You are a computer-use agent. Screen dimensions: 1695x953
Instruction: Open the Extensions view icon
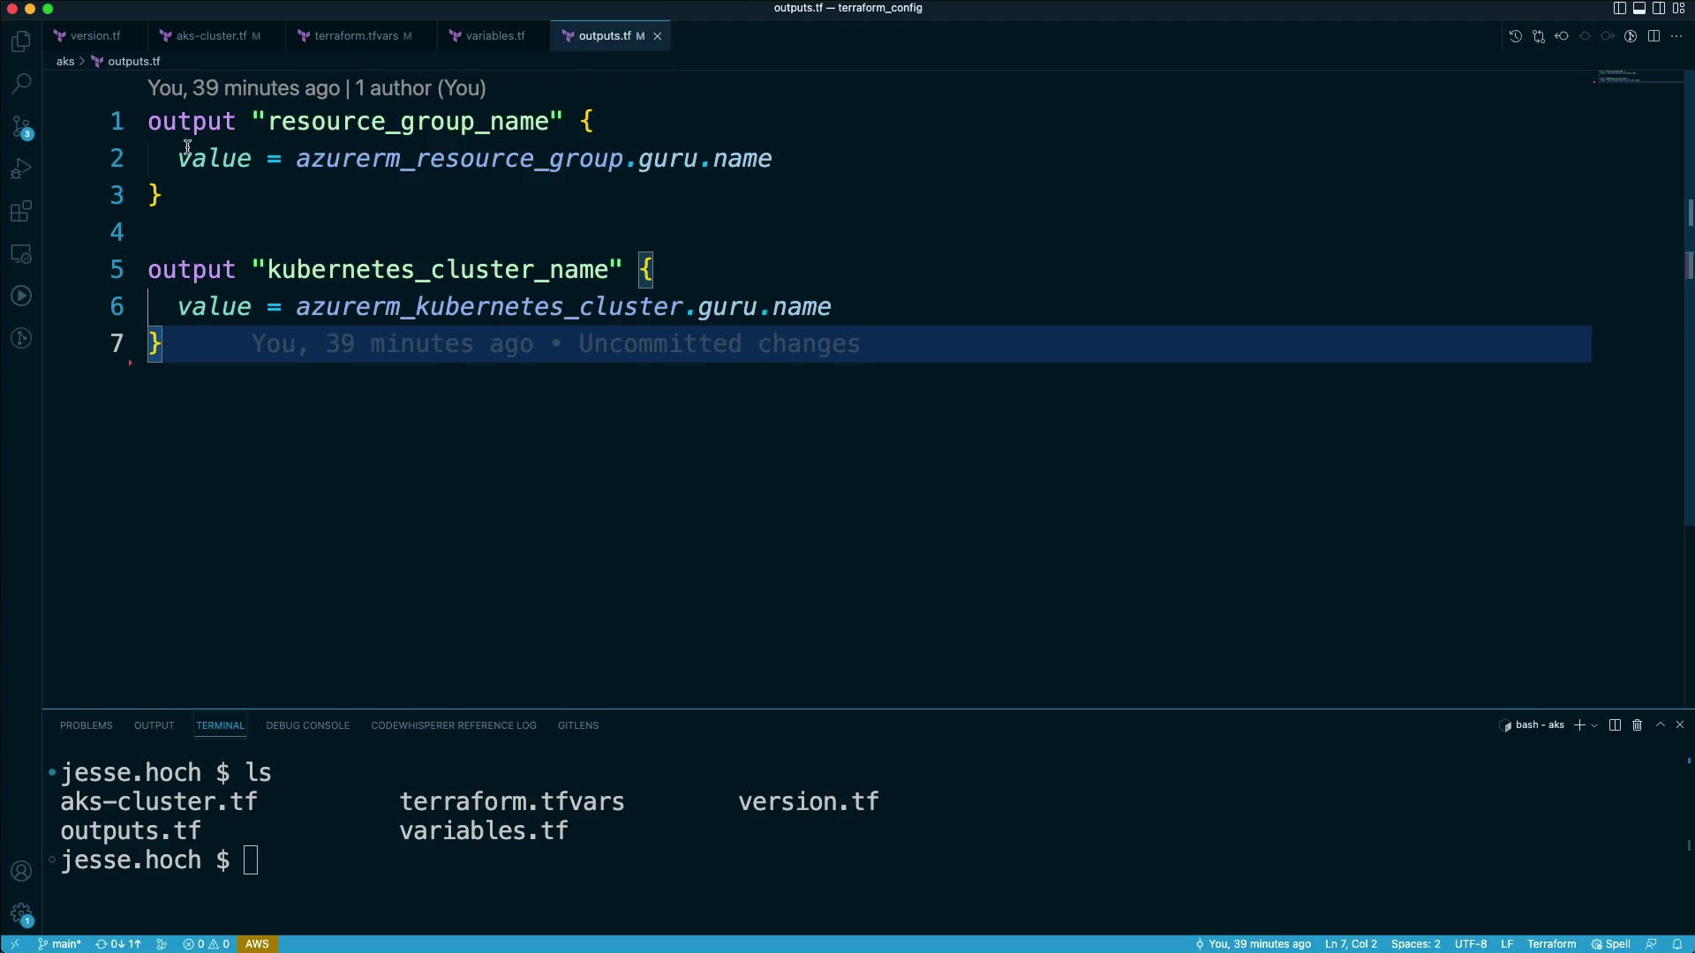click(21, 212)
